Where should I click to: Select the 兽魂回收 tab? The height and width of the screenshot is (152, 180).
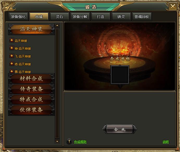point(142,17)
